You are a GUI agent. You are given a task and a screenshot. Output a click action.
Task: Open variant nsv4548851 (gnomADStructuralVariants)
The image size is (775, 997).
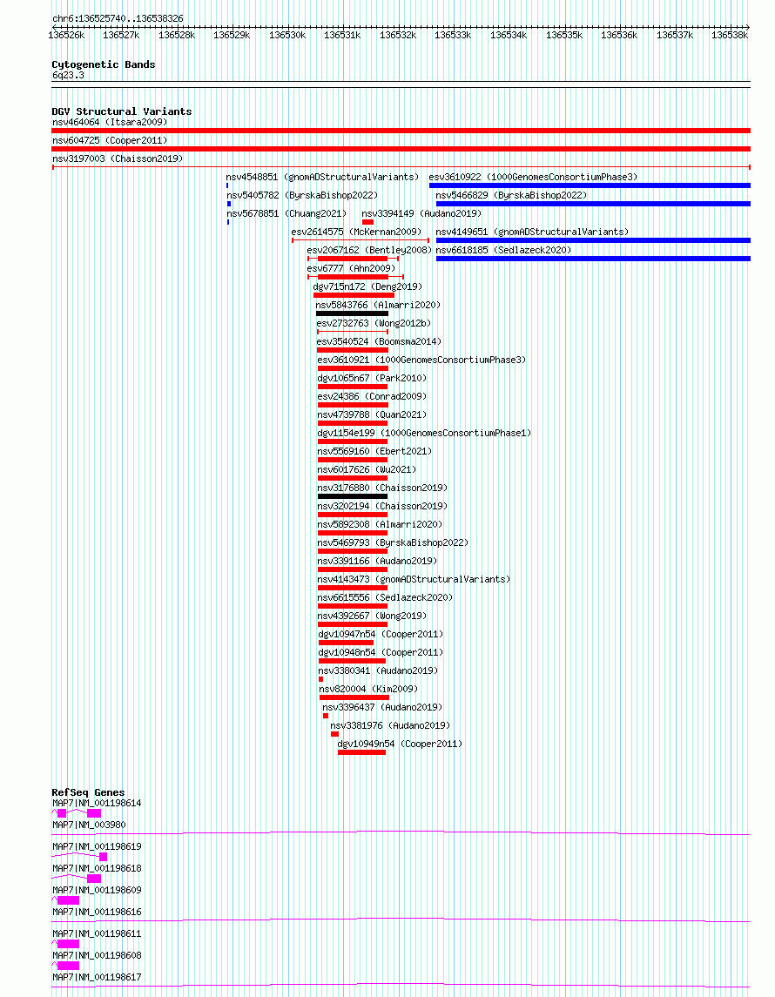click(x=322, y=178)
